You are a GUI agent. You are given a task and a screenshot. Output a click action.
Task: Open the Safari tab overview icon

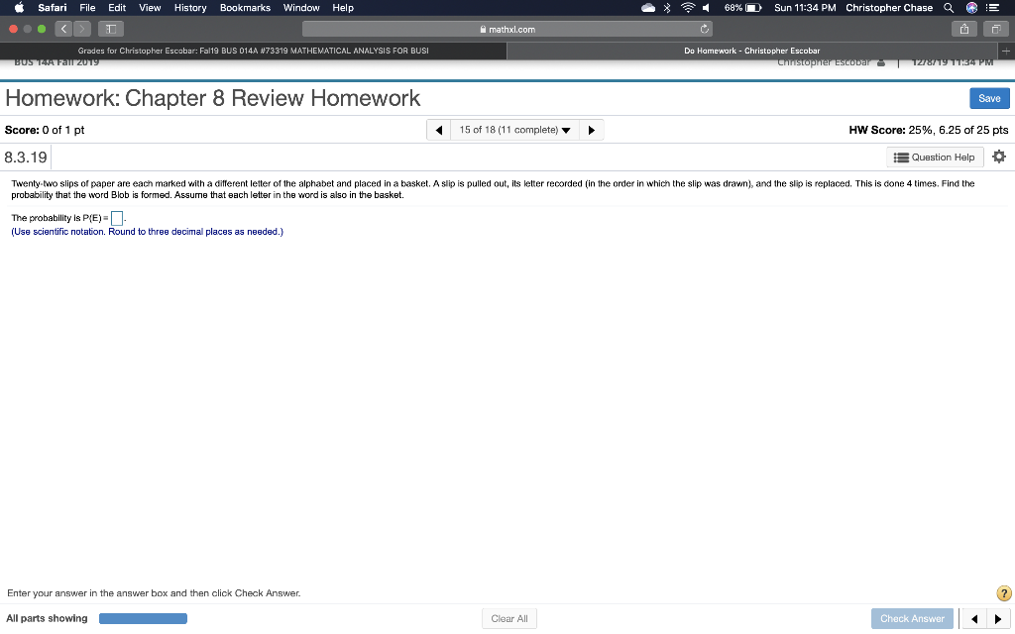coord(995,29)
